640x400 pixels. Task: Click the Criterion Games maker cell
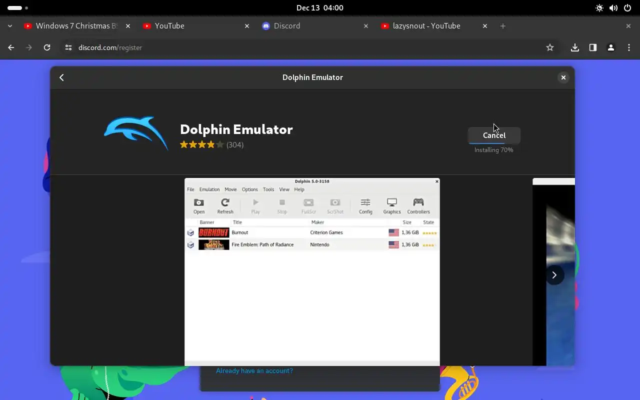(326, 232)
